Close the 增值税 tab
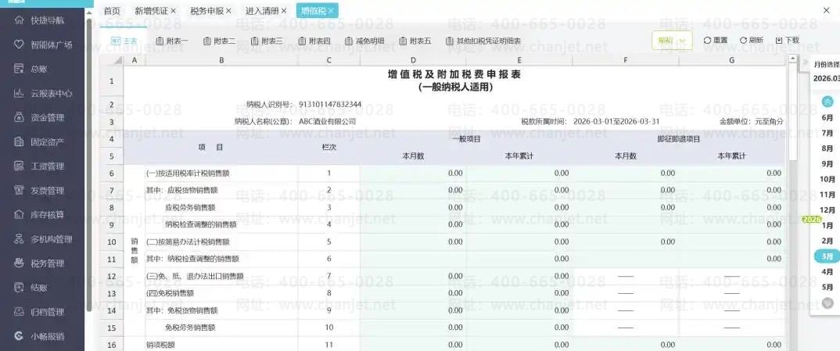This screenshot has height=351, width=840. pos(331,11)
